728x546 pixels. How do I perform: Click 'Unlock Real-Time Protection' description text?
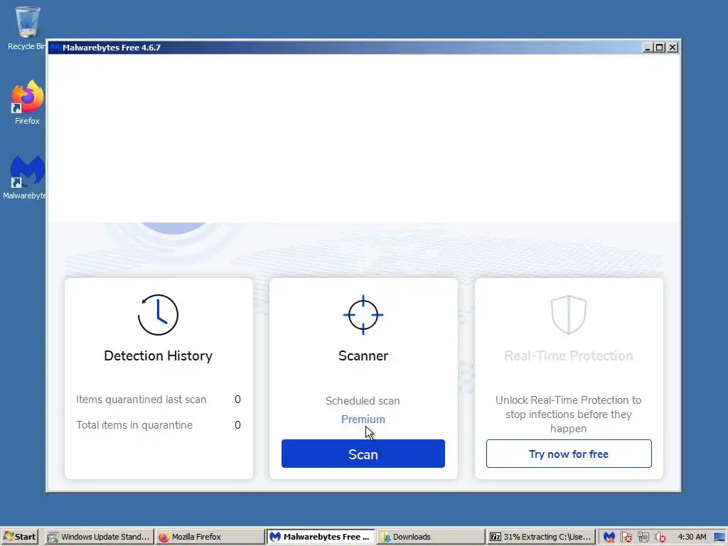568,414
